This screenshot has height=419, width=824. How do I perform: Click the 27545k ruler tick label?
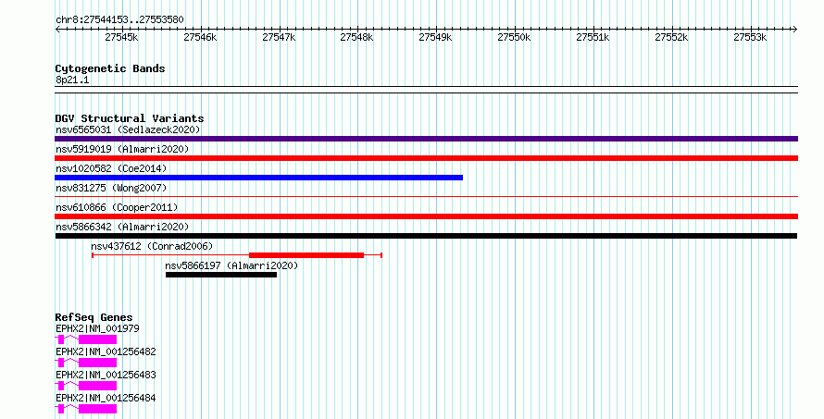[121, 37]
